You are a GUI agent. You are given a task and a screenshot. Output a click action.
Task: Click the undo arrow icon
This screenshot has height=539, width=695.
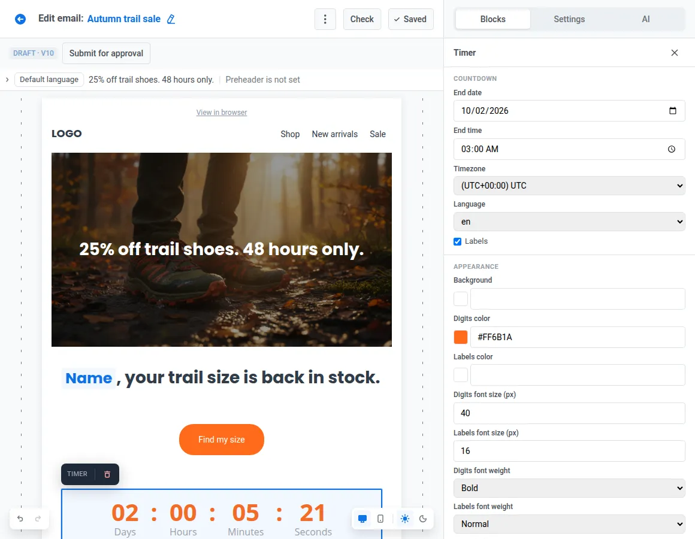tap(20, 518)
